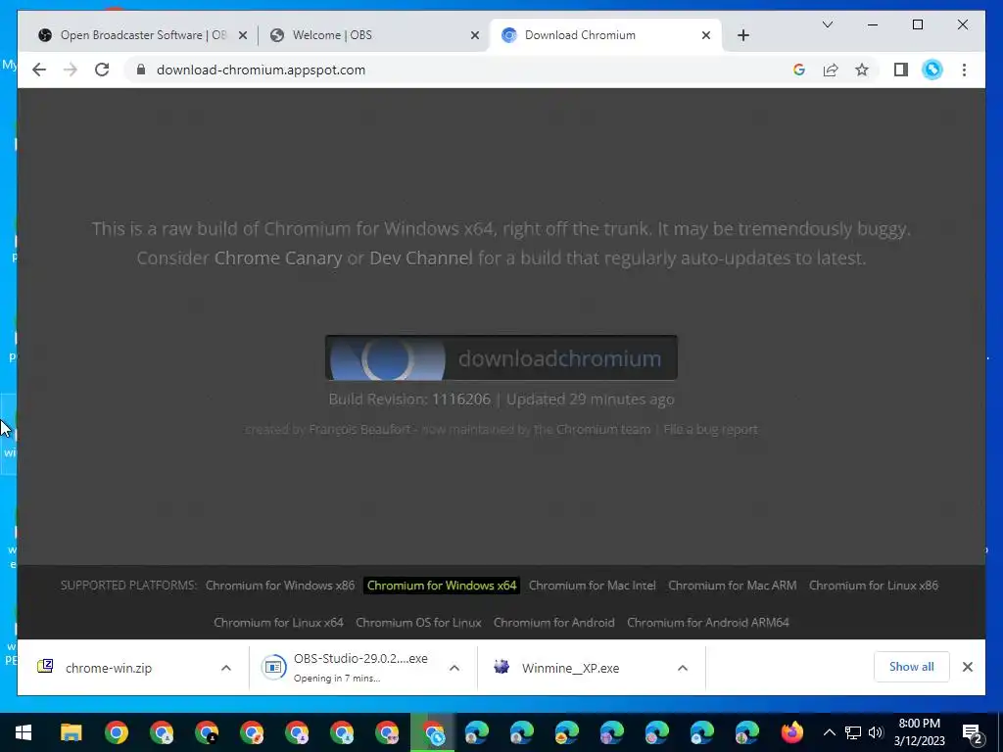Screen dimensions: 1003x752
Task: Reload the Download Chromium page
Action: (x=102, y=70)
